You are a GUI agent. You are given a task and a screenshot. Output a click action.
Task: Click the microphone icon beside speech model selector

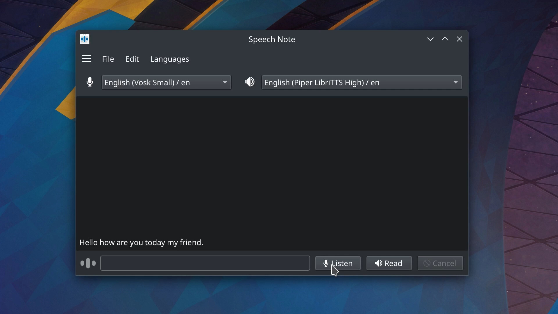tap(90, 82)
